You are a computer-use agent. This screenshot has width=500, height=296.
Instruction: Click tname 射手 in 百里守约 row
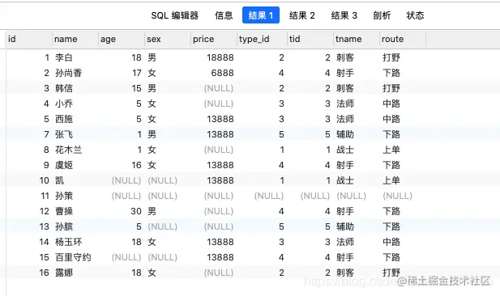[345, 257]
